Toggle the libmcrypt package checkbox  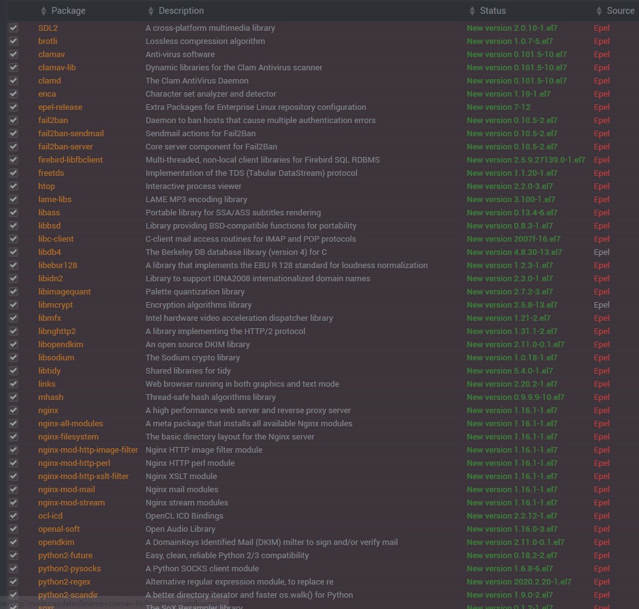13,305
